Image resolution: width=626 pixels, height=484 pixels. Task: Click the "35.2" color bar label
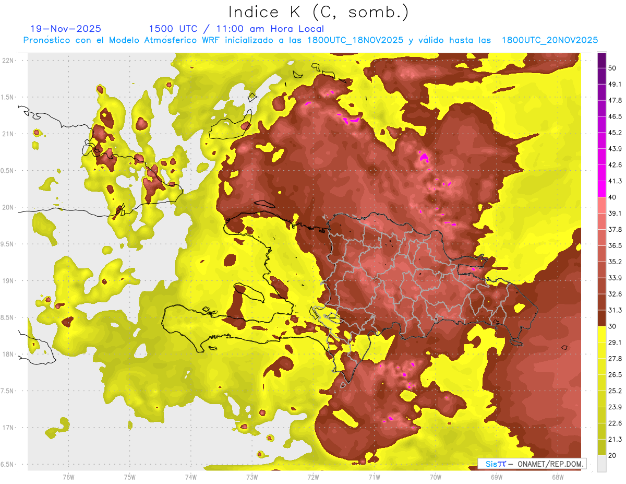click(x=615, y=262)
